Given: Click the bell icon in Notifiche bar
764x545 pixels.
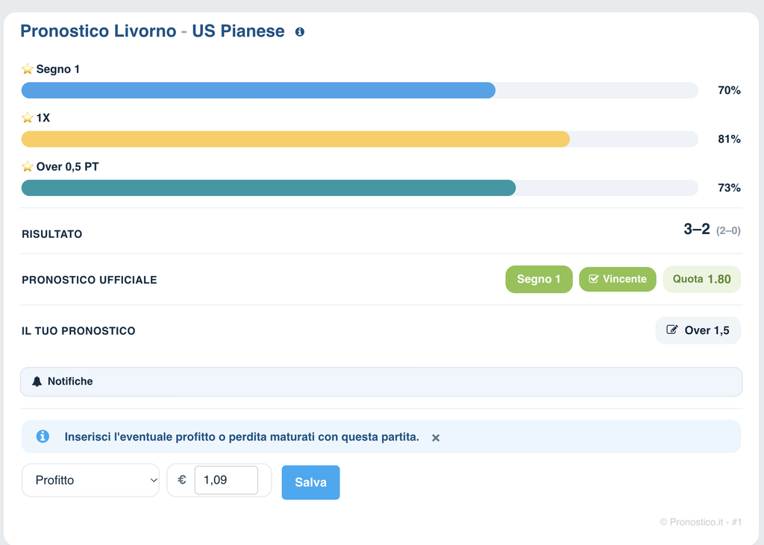Looking at the screenshot, I should click(37, 382).
